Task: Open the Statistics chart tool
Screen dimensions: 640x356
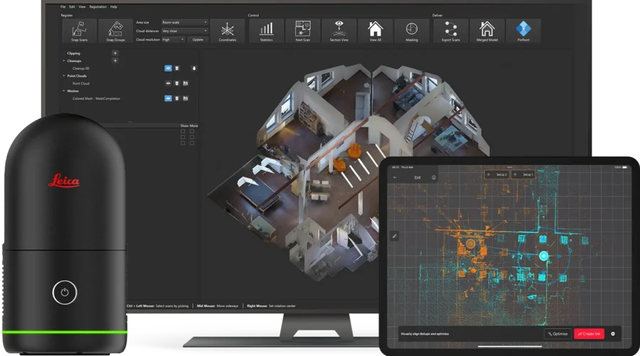Action: point(267,31)
